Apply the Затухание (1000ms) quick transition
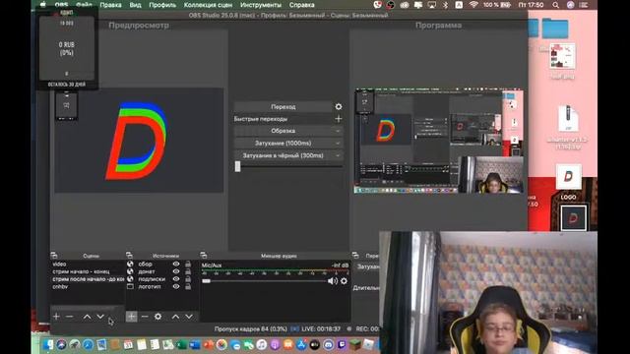The width and height of the screenshot is (630, 354). pyautogui.click(x=283, y=144)
